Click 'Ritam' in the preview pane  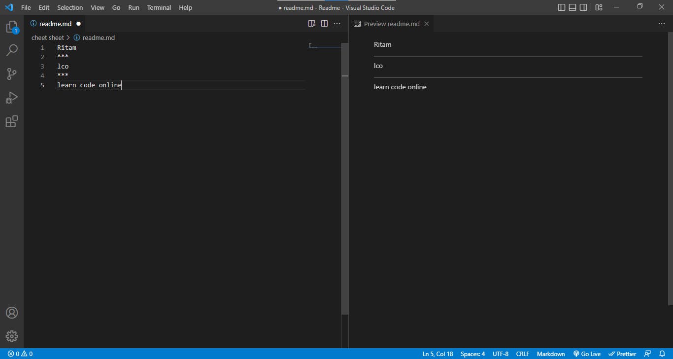coord(383,44)
